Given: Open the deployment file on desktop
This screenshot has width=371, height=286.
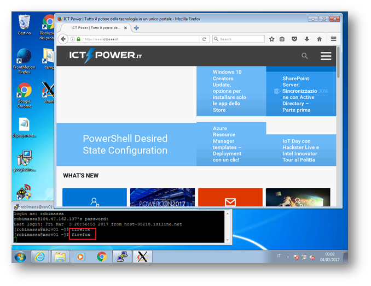Looking at the screenshot, I should tap(24, 127).
